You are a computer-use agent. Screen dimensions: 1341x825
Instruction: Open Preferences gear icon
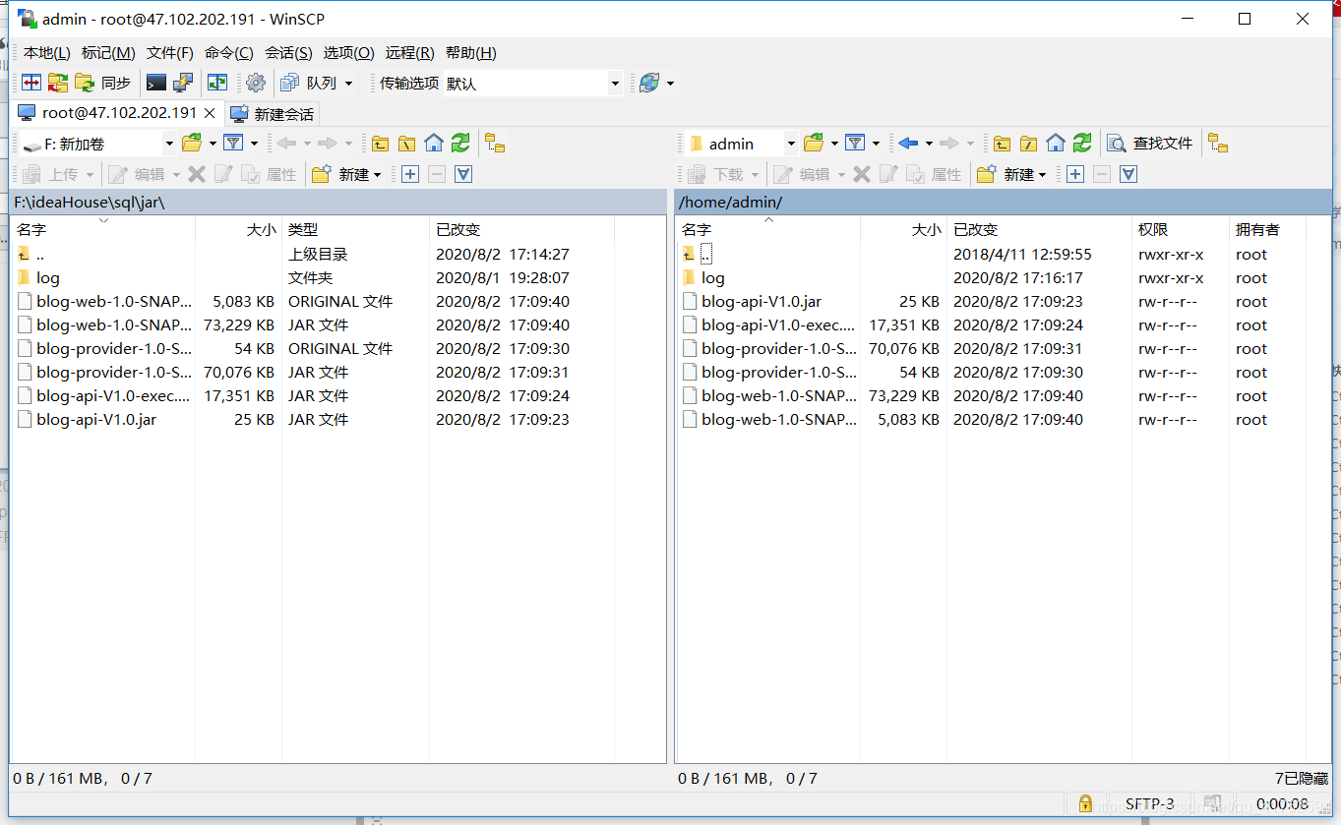256,83
